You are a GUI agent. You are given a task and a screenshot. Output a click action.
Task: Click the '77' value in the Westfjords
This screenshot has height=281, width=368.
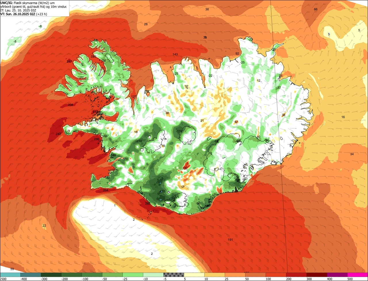[x=82, y=78]
